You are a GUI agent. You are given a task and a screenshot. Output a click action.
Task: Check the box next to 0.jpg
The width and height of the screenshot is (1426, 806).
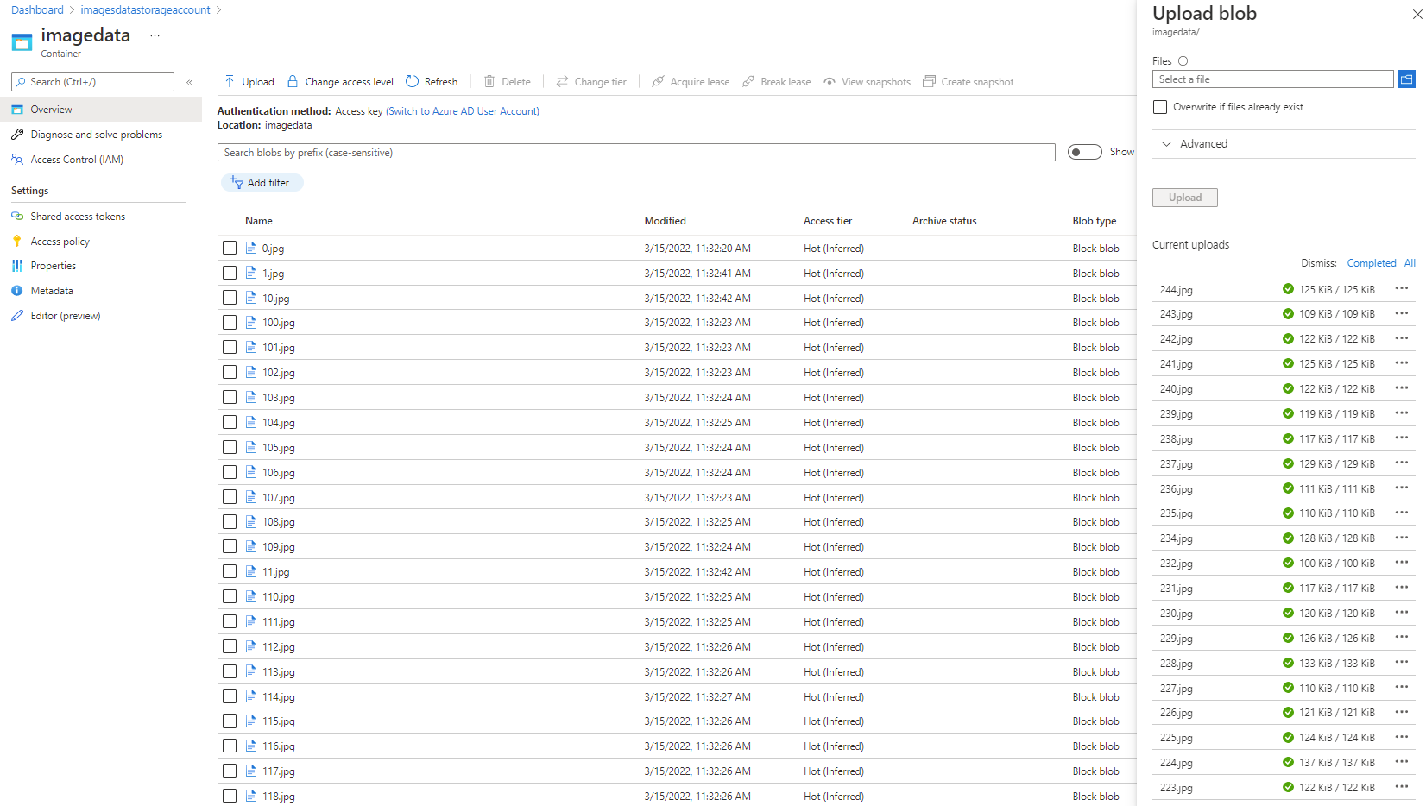click(x=230, y=248)
